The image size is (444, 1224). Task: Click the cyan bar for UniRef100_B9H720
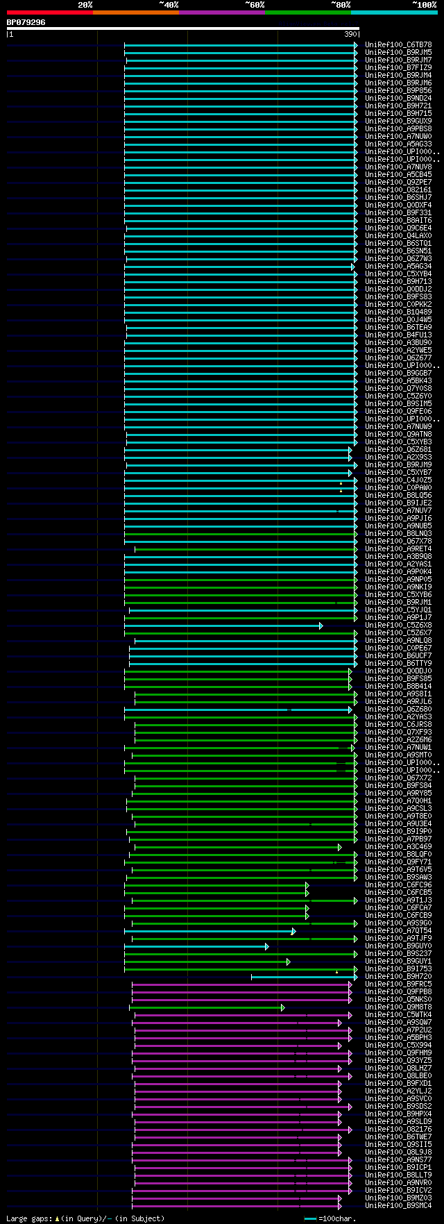[305, 977]
